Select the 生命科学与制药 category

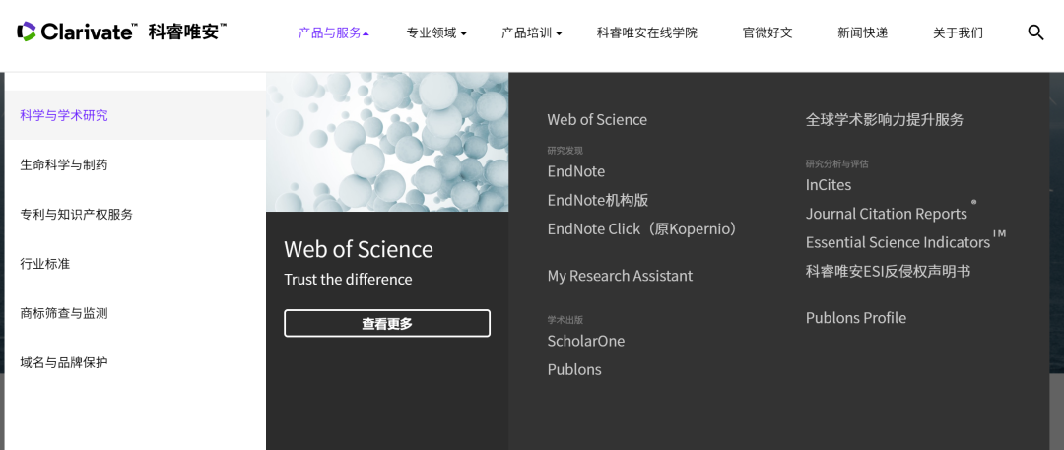[x=64, y=164]
